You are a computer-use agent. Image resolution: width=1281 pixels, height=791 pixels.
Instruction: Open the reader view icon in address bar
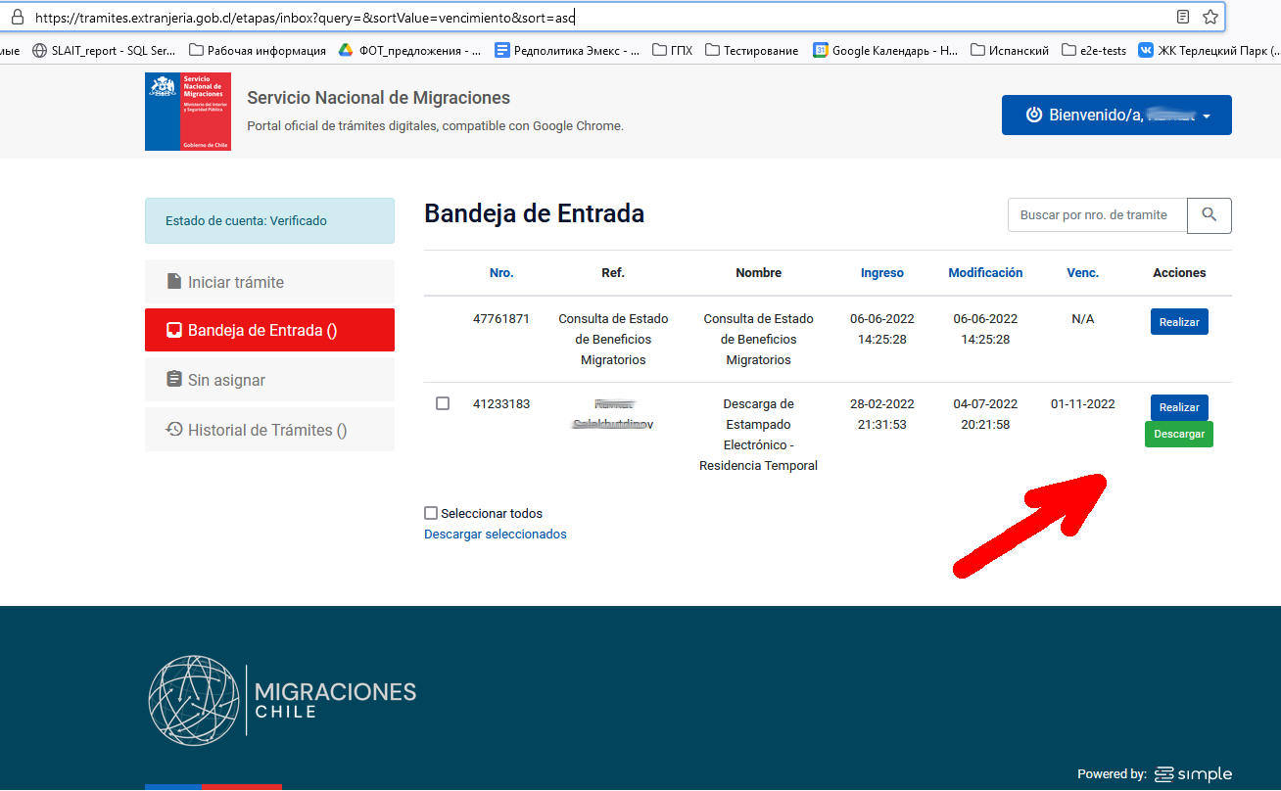tap(1183, 17)
